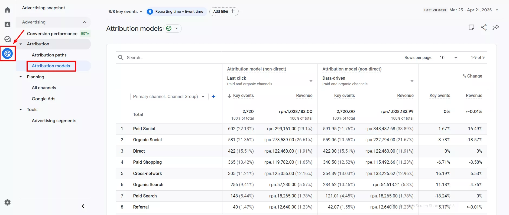Open Admin settings gear icon
The image size is (509, 215).
(8, 202)
